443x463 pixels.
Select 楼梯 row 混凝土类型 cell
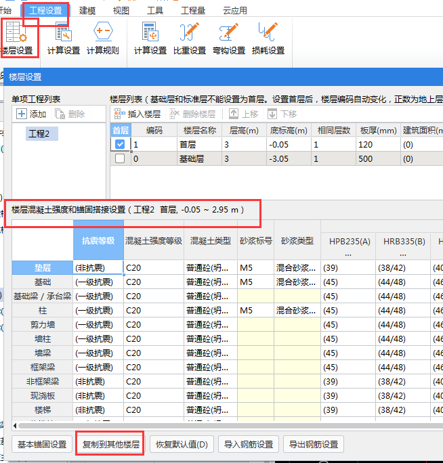point(211,410)
